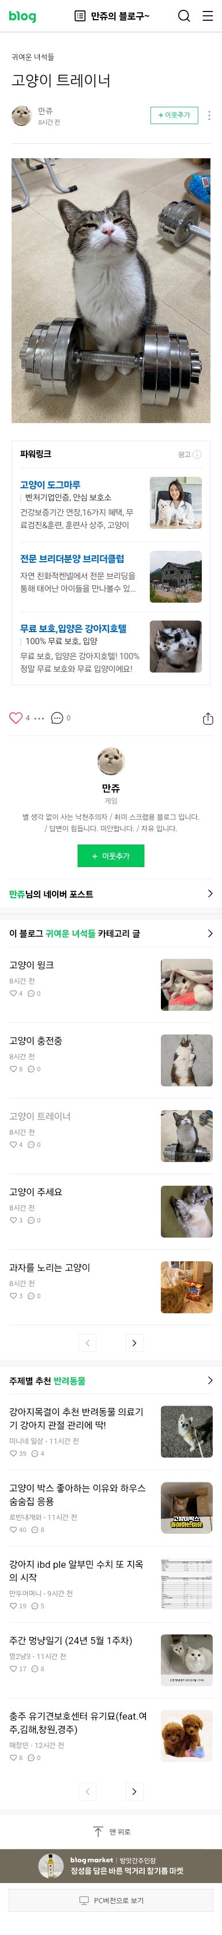Open the 고양이 윙크 post thumbnail

187,985
